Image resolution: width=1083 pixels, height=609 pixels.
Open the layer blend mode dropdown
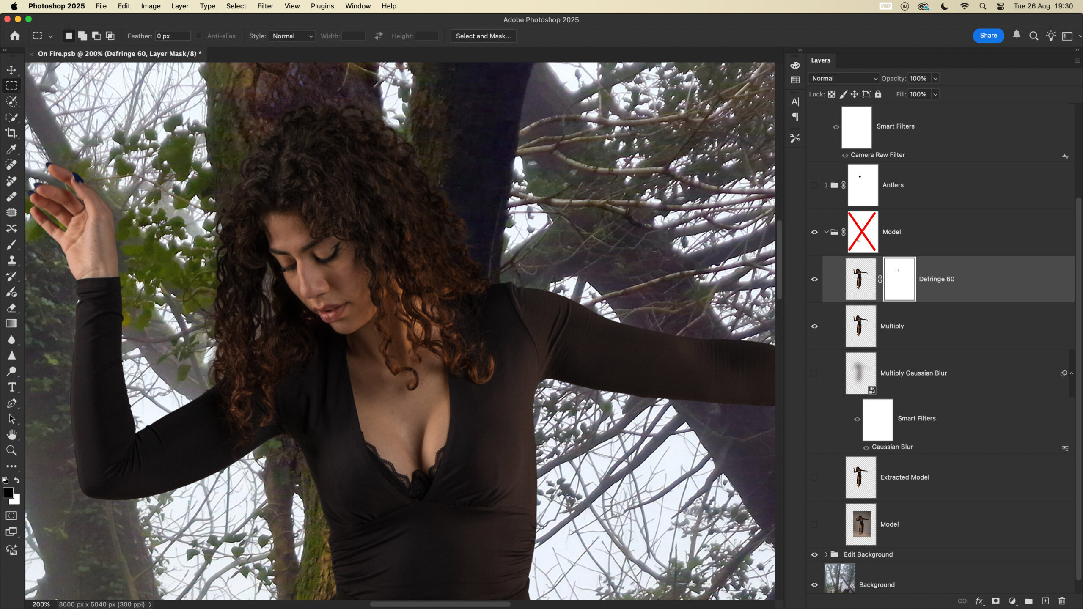click(x=844, y=78)
